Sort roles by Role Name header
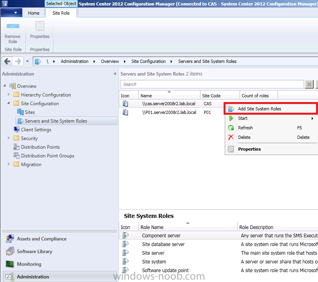The width and height of the screenshot is (318, 282). pyautogui.click(x=188, y=227)
